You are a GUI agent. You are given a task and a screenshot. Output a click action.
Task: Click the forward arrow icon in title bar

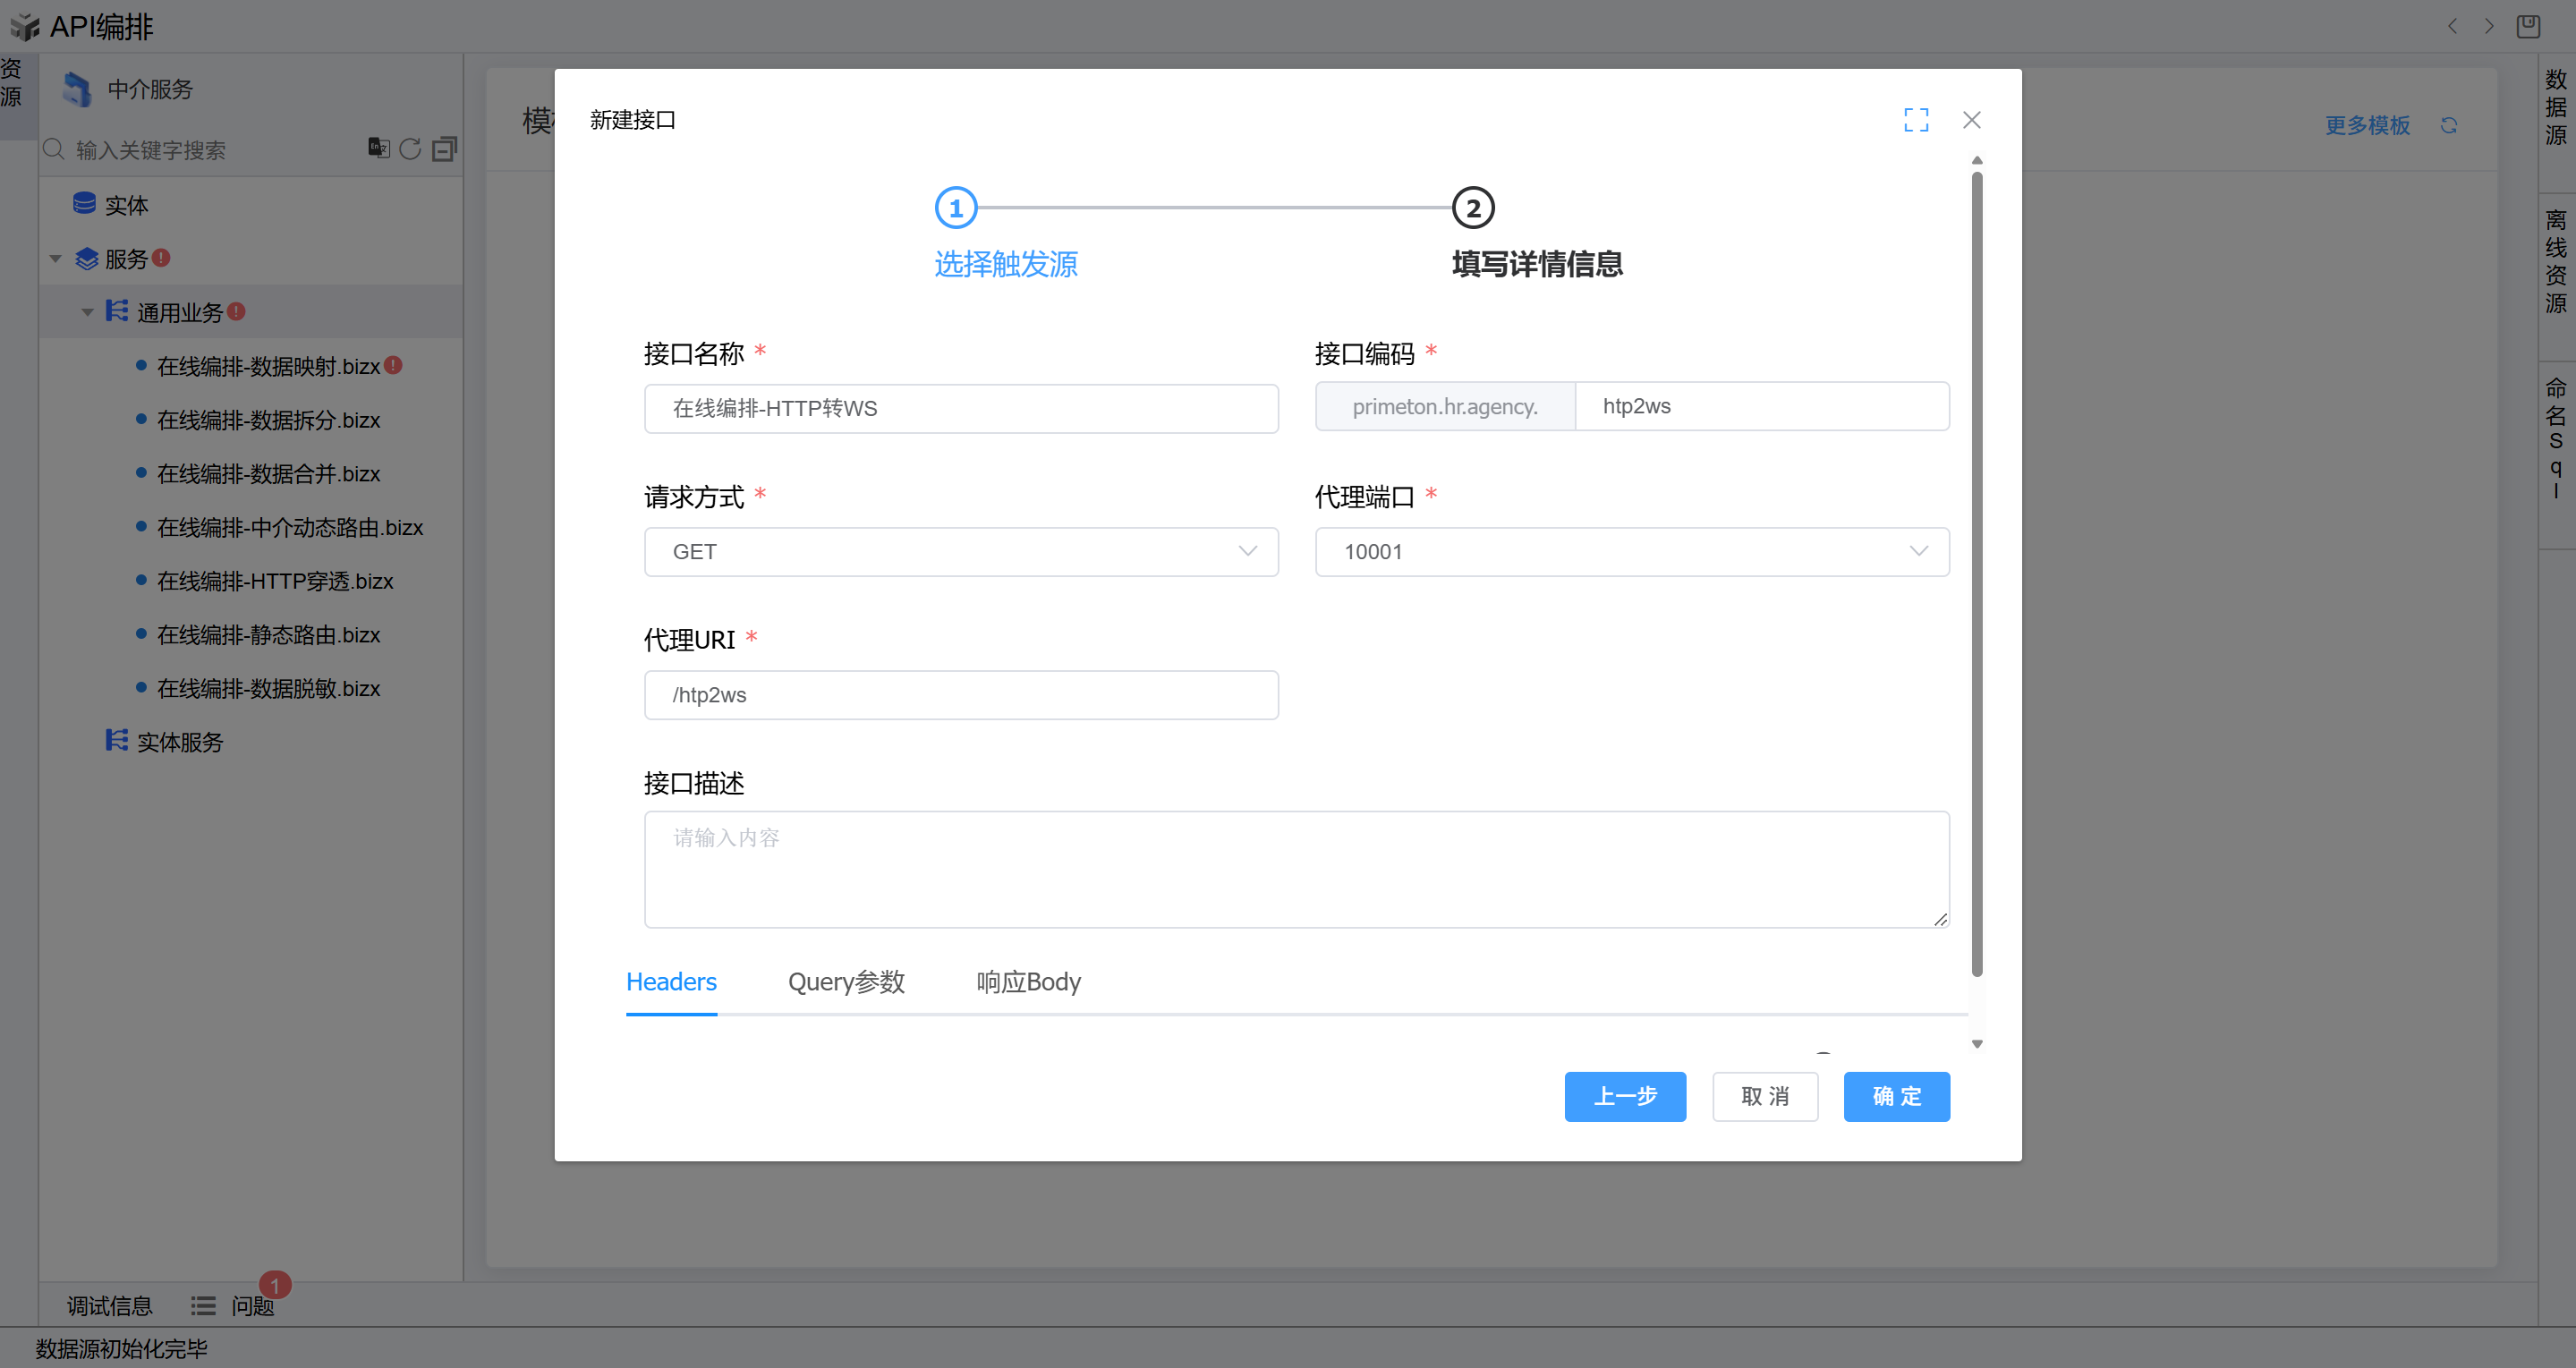(x=2489, y=26)
